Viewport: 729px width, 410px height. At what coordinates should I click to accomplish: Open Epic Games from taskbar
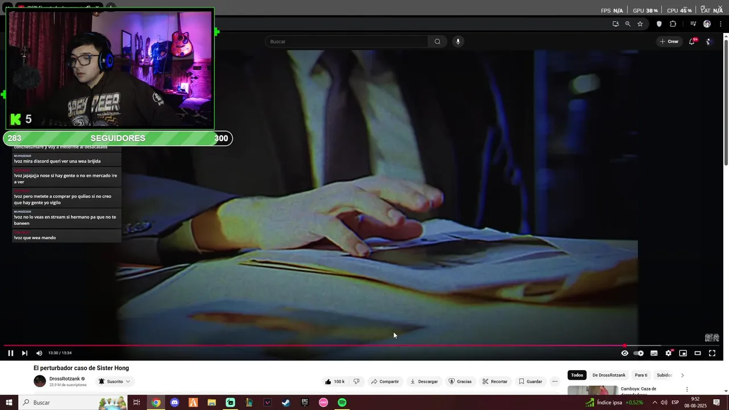pos(305,403)
